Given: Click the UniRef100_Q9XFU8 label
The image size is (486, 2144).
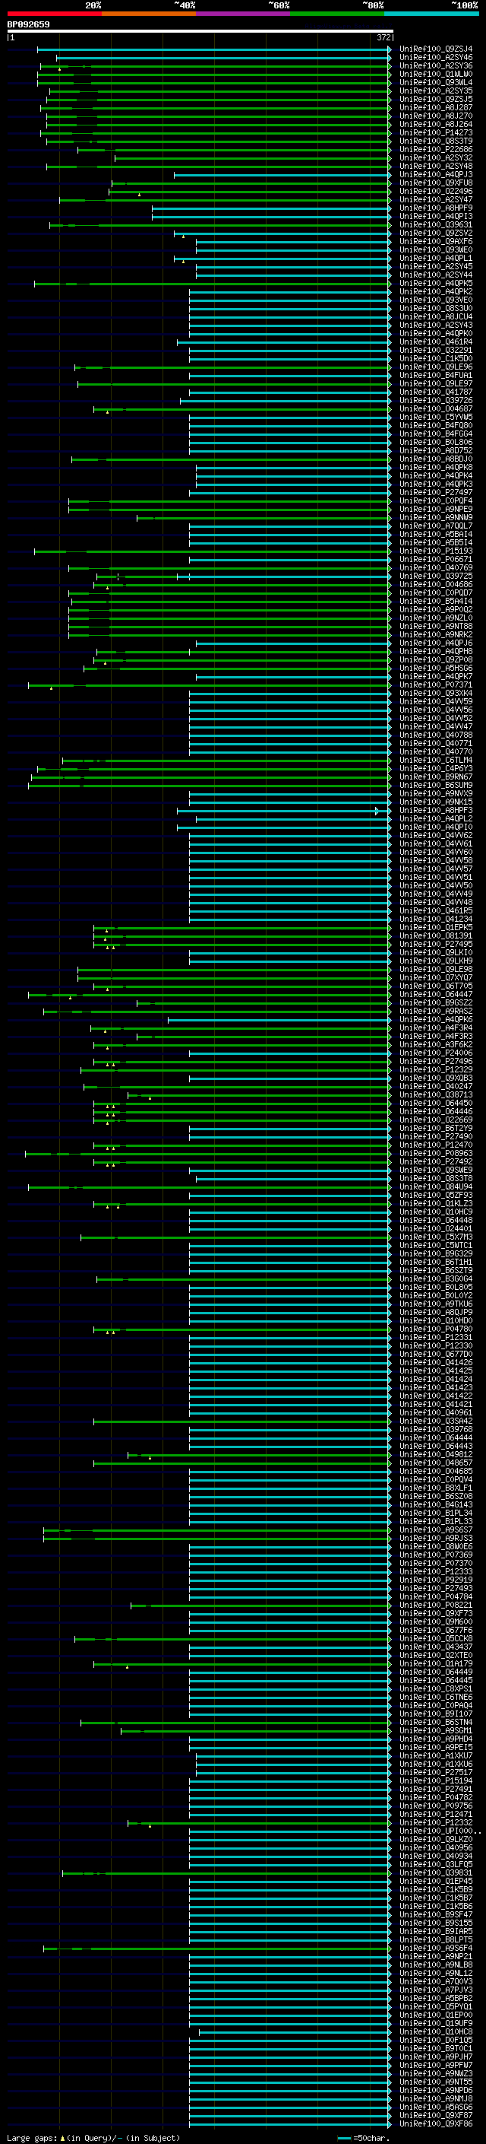Looking at the screenshot, I should 435,183.
